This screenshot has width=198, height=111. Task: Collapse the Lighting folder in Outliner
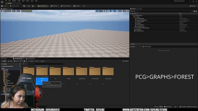click(x=134, y=17)
